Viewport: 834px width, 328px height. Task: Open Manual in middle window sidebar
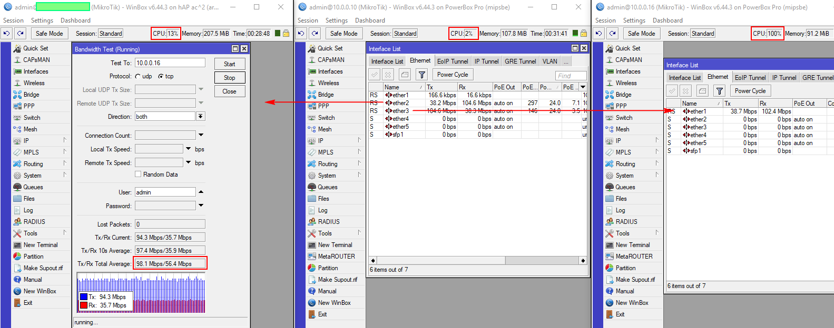pyautogui.click(x=327, y=291)
